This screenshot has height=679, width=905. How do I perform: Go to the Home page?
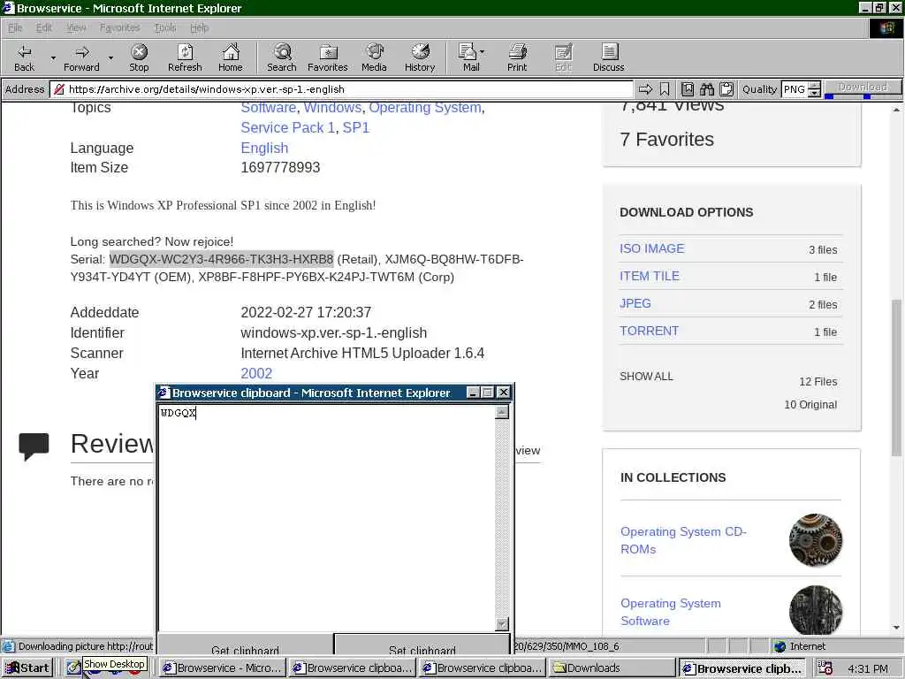point(231,57)
